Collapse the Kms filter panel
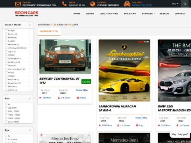Image resolution: width=191 pixels, height=143 pixels. (30, 99)
